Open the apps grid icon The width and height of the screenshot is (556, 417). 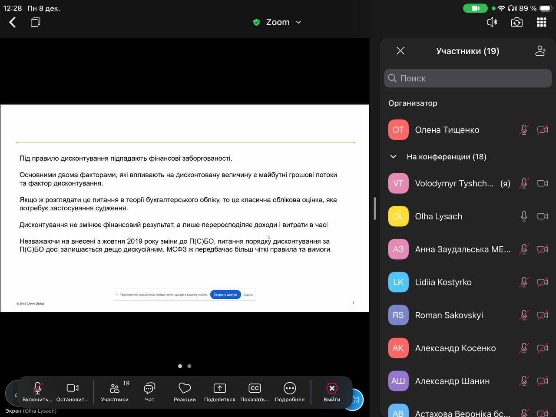pyautogui.click(x=541, y=22)
